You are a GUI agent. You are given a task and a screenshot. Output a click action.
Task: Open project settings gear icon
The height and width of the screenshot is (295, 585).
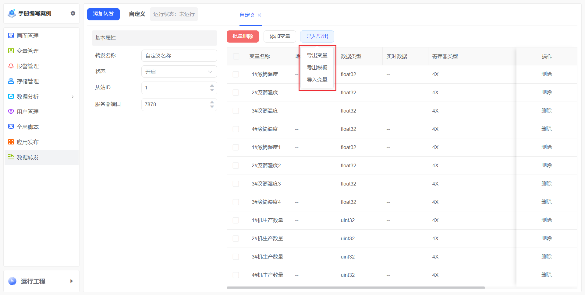[73, 13]
